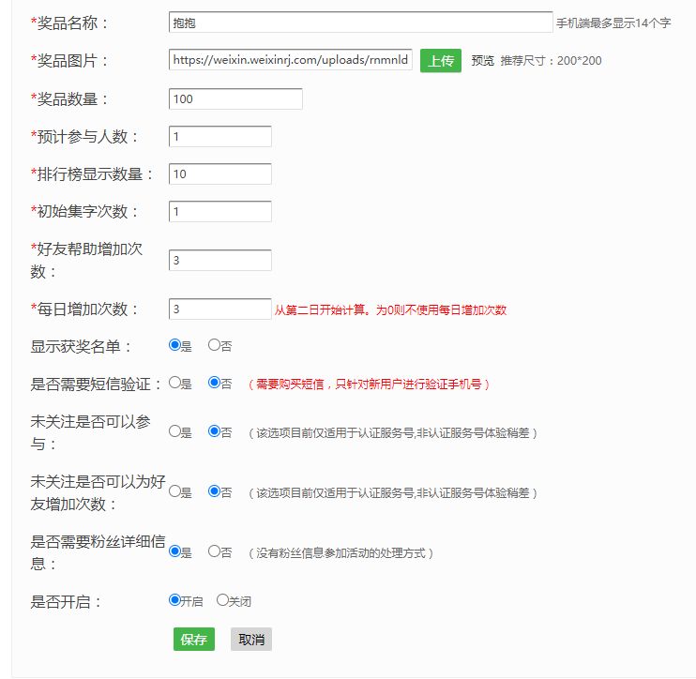The height and width of the screenshot is (679, 696).
Task: Click the 初始集字次数 input field
Action: [220, 211]
